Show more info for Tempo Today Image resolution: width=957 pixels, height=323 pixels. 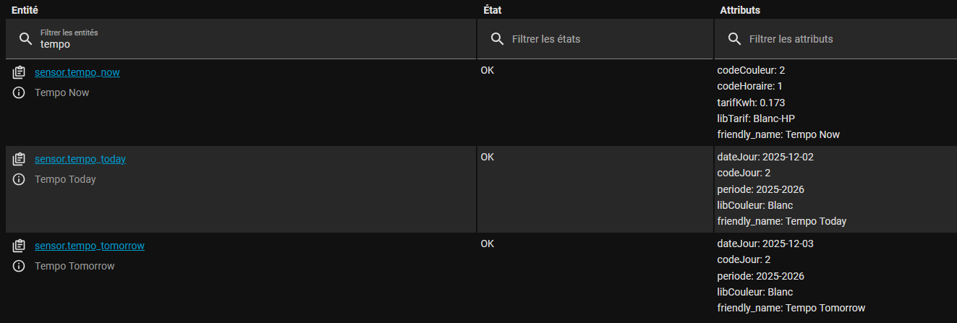[20, 179]
